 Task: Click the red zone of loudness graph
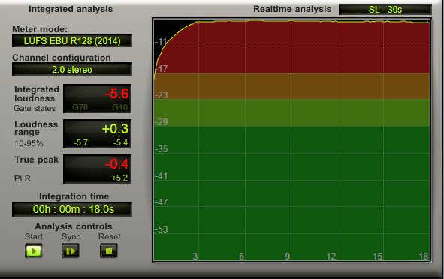point(291,47)
